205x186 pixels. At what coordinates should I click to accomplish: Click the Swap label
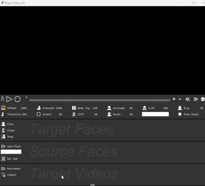coord(10,137)
